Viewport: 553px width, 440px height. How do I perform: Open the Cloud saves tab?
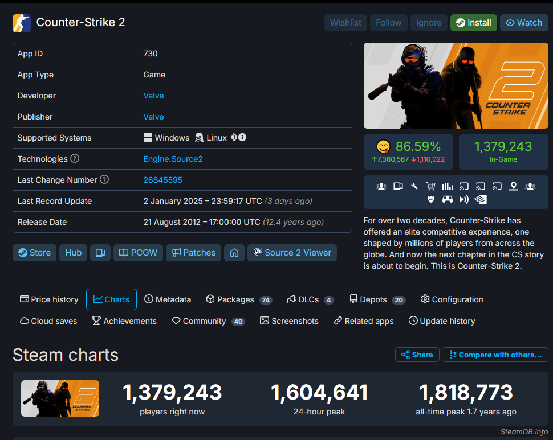click(48, 321)
